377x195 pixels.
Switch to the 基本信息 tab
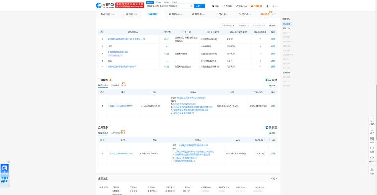pyautogui.click(x=107, y=14)
